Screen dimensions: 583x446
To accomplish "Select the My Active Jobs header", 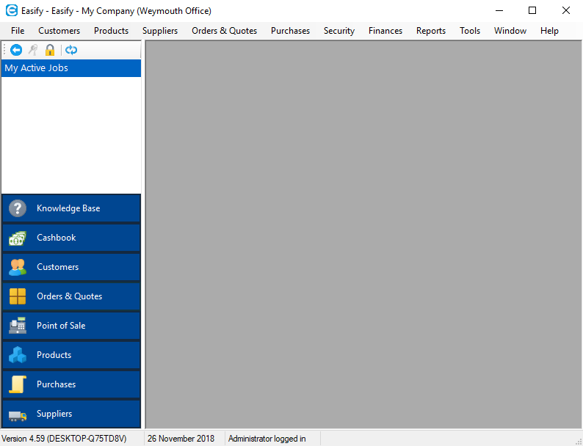I will coord(71,68).
